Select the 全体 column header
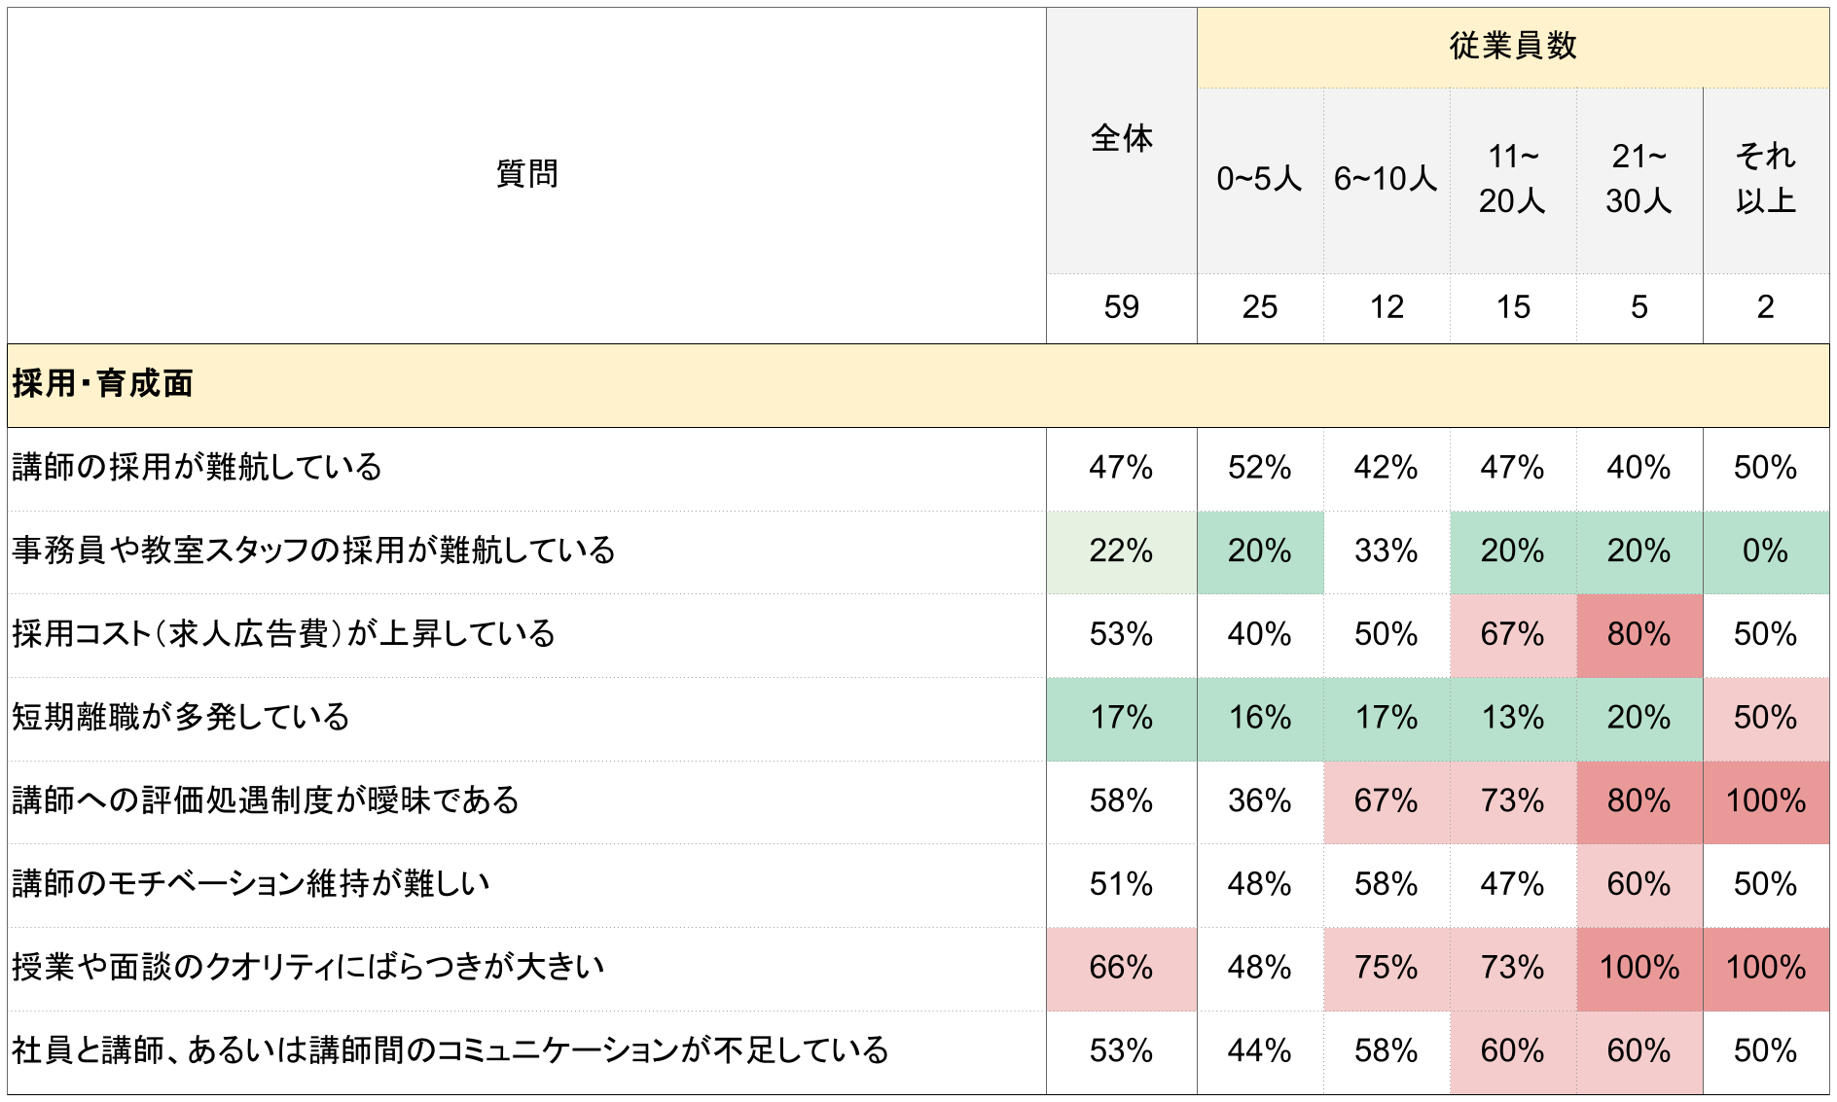The width and height of the screenshot is (1837, 1102). [x=1121, y=139]
